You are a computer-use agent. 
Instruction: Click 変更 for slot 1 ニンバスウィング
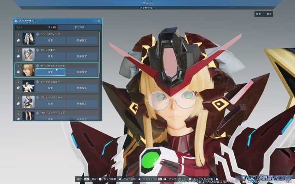pyautogui.click(x=50, y=40)
